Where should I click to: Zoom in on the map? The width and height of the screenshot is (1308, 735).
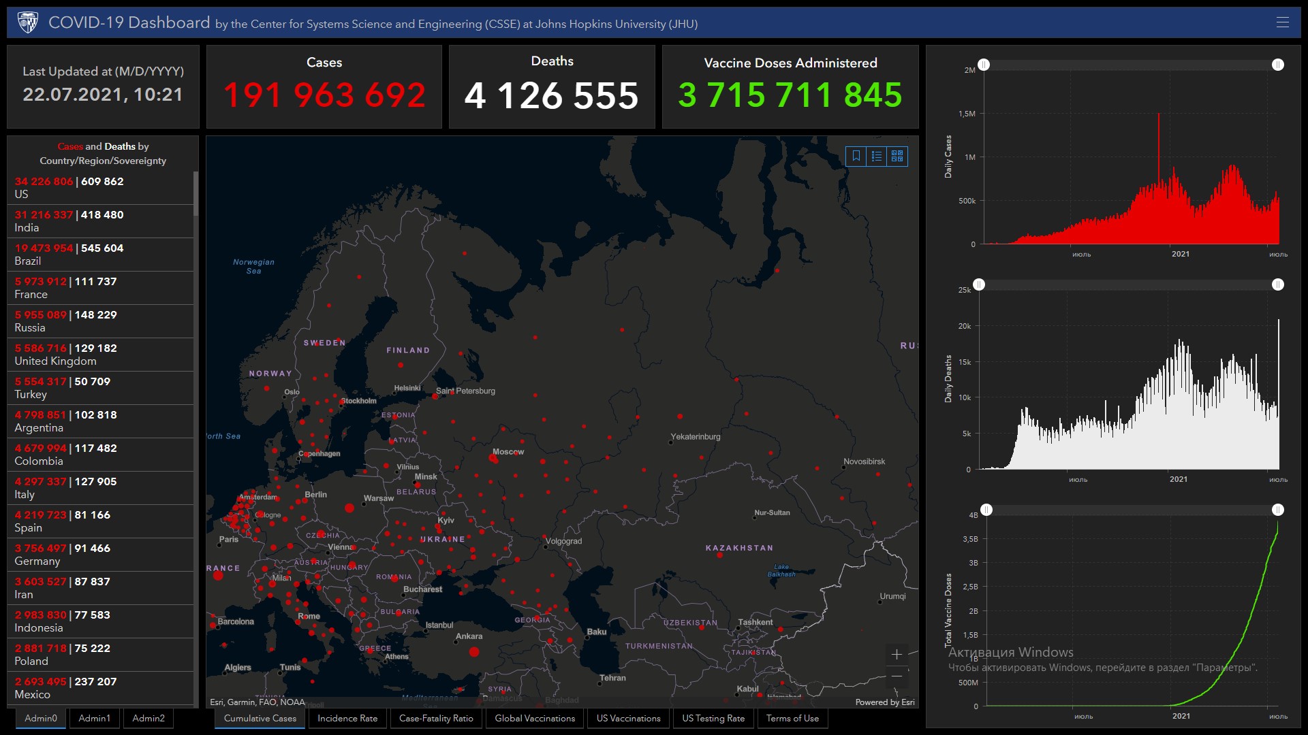click(897, 655)
